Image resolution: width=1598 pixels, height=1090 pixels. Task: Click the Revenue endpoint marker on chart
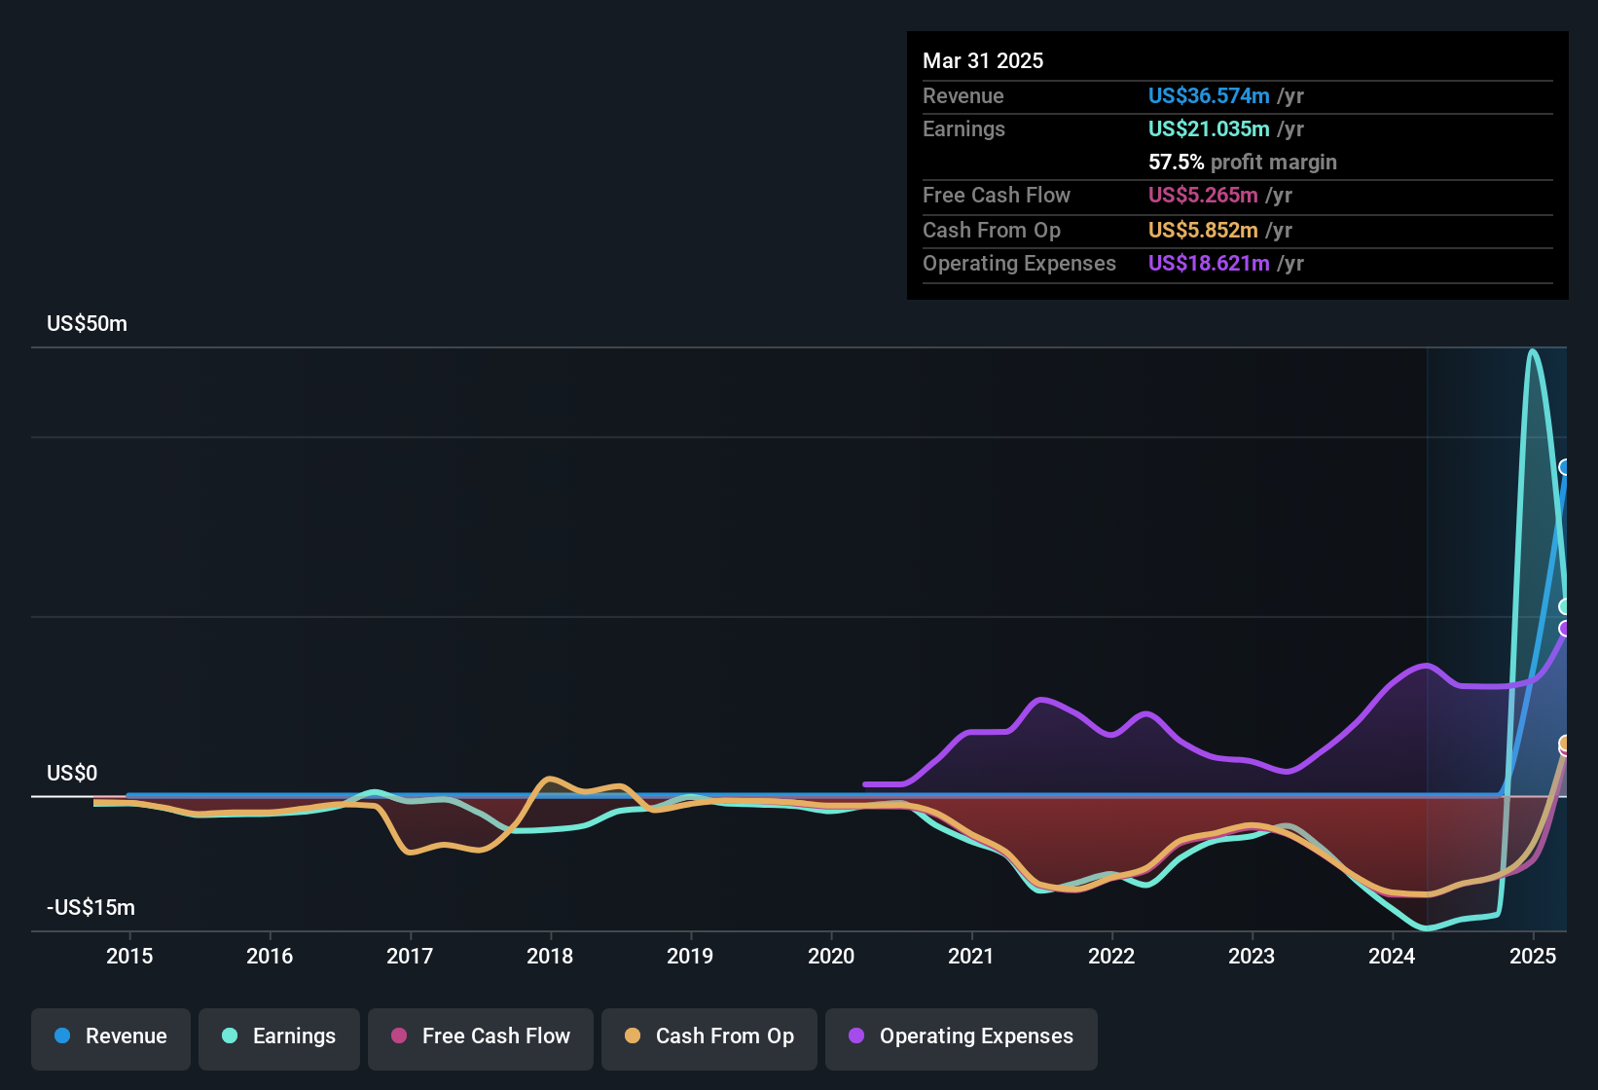coord(1565,467)
